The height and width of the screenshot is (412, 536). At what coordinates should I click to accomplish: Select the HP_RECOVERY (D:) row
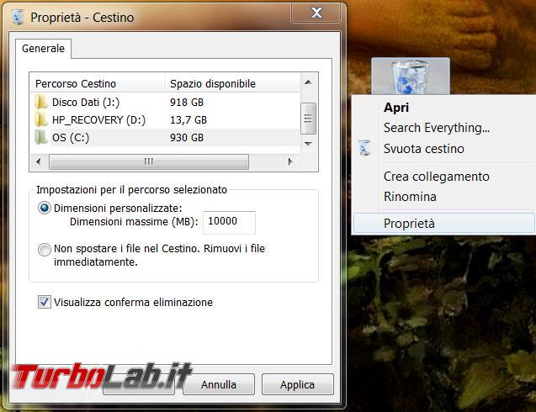point(166,120)
